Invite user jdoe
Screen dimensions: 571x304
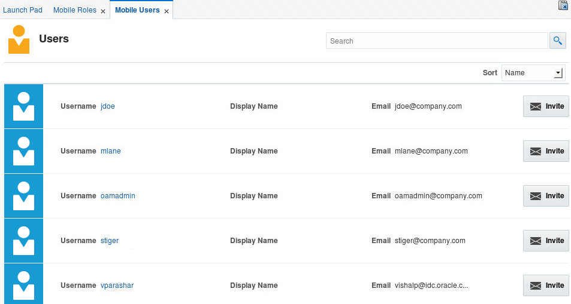[x=546, y=106]
